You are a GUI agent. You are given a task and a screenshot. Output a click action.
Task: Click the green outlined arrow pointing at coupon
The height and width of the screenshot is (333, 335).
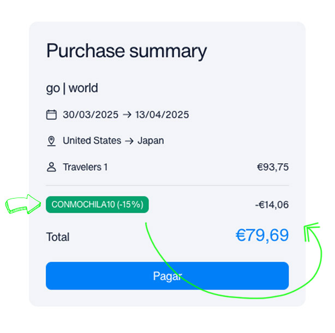[23, 204]
